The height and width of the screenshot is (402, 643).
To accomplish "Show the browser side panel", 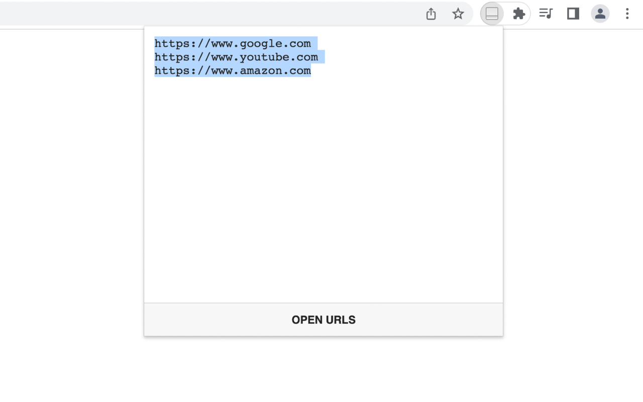I will point(573,14).
